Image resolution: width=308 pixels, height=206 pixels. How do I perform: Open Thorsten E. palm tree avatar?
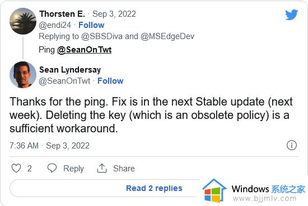23,21
